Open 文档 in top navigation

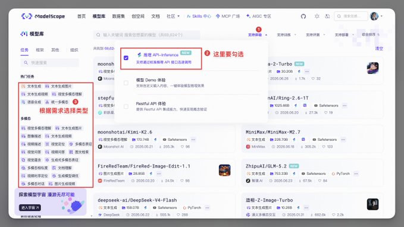point(155,16)
